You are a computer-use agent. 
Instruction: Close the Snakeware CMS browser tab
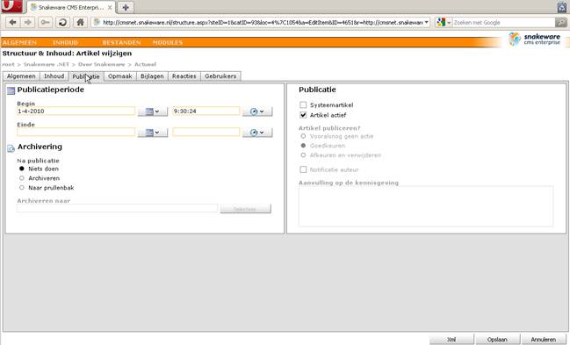(110, 7)
